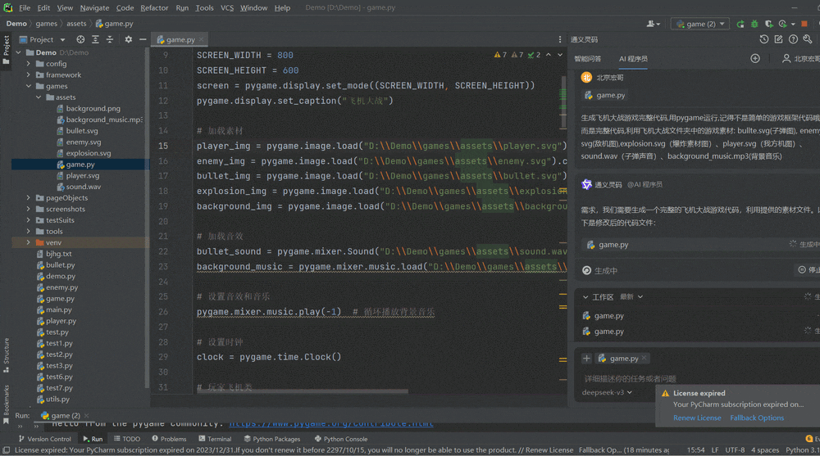Collapse all in the Project tree toolbar
Image resolution: width=820 pixels, height=456 pixels.
coord(111,39)
